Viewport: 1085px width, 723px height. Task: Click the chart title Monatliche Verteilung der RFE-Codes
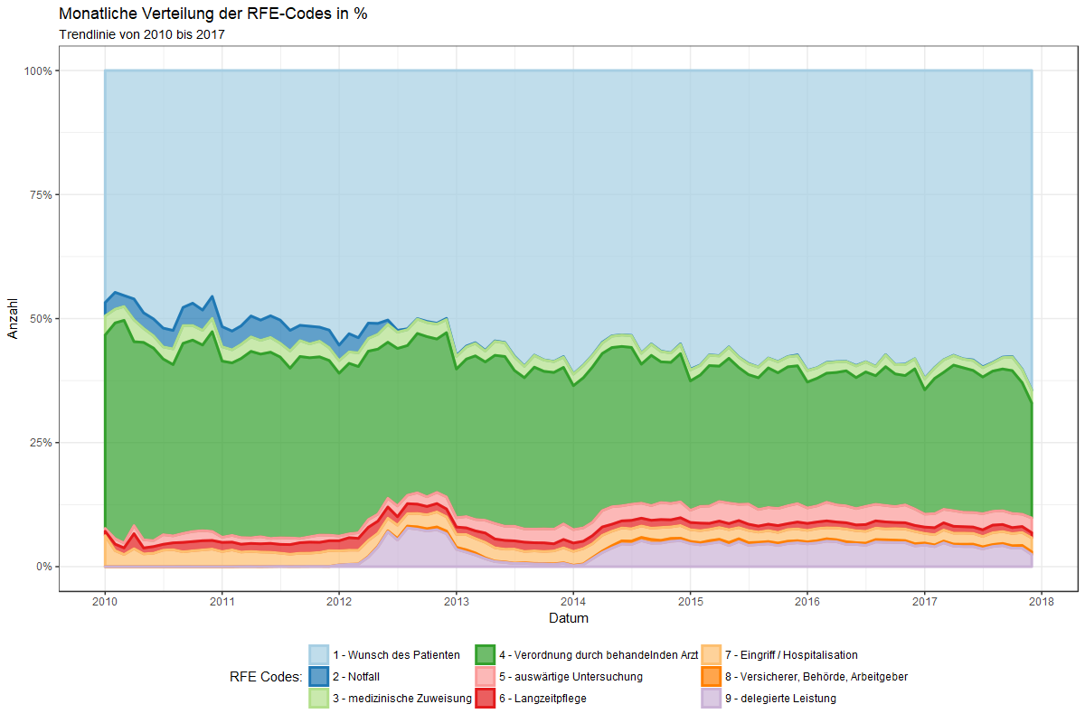[x=212, y=14]
